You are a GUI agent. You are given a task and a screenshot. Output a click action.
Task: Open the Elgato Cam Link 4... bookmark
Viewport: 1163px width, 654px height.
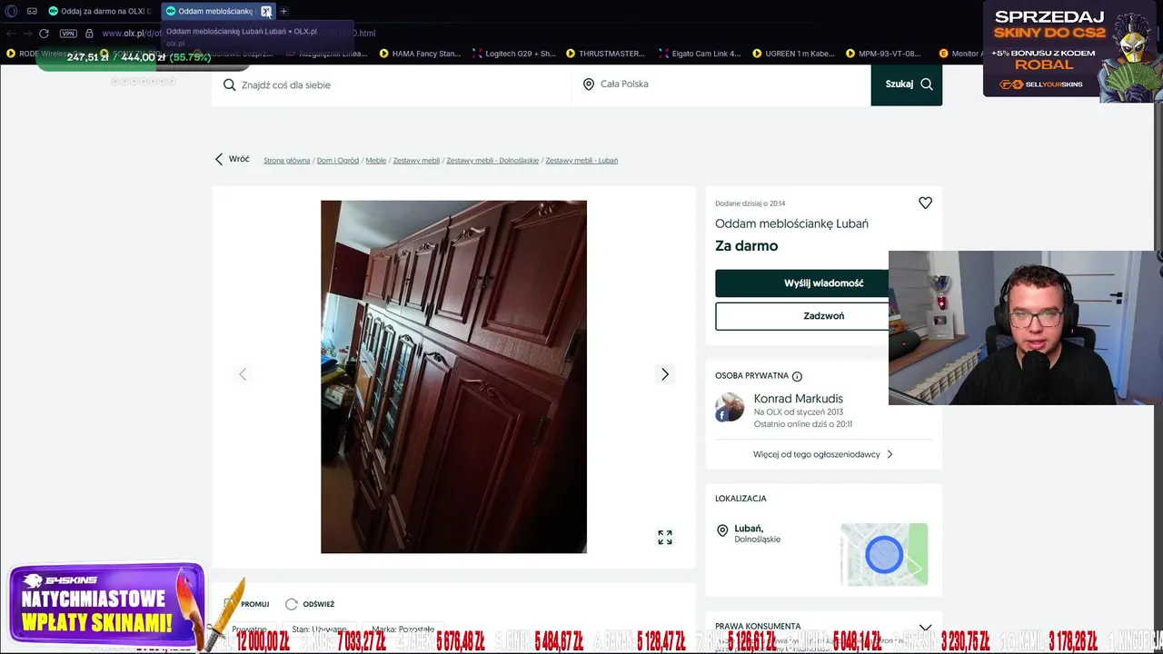[700, 54]
